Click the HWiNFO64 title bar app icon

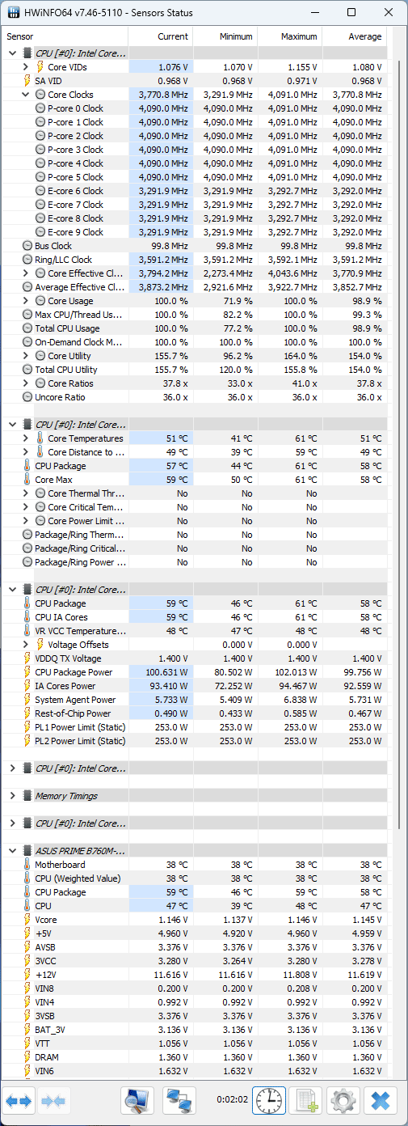14,12
